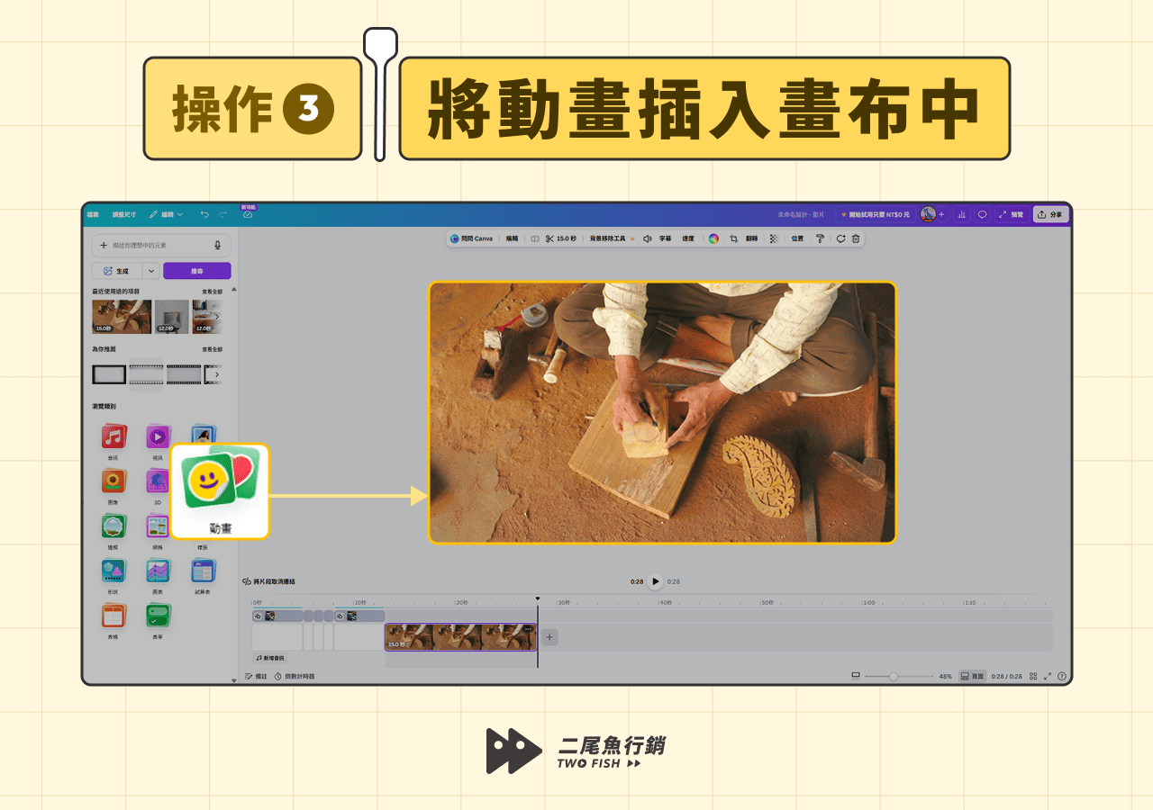
Task: Open the 音訊 audio category icon
Action: 113,437
